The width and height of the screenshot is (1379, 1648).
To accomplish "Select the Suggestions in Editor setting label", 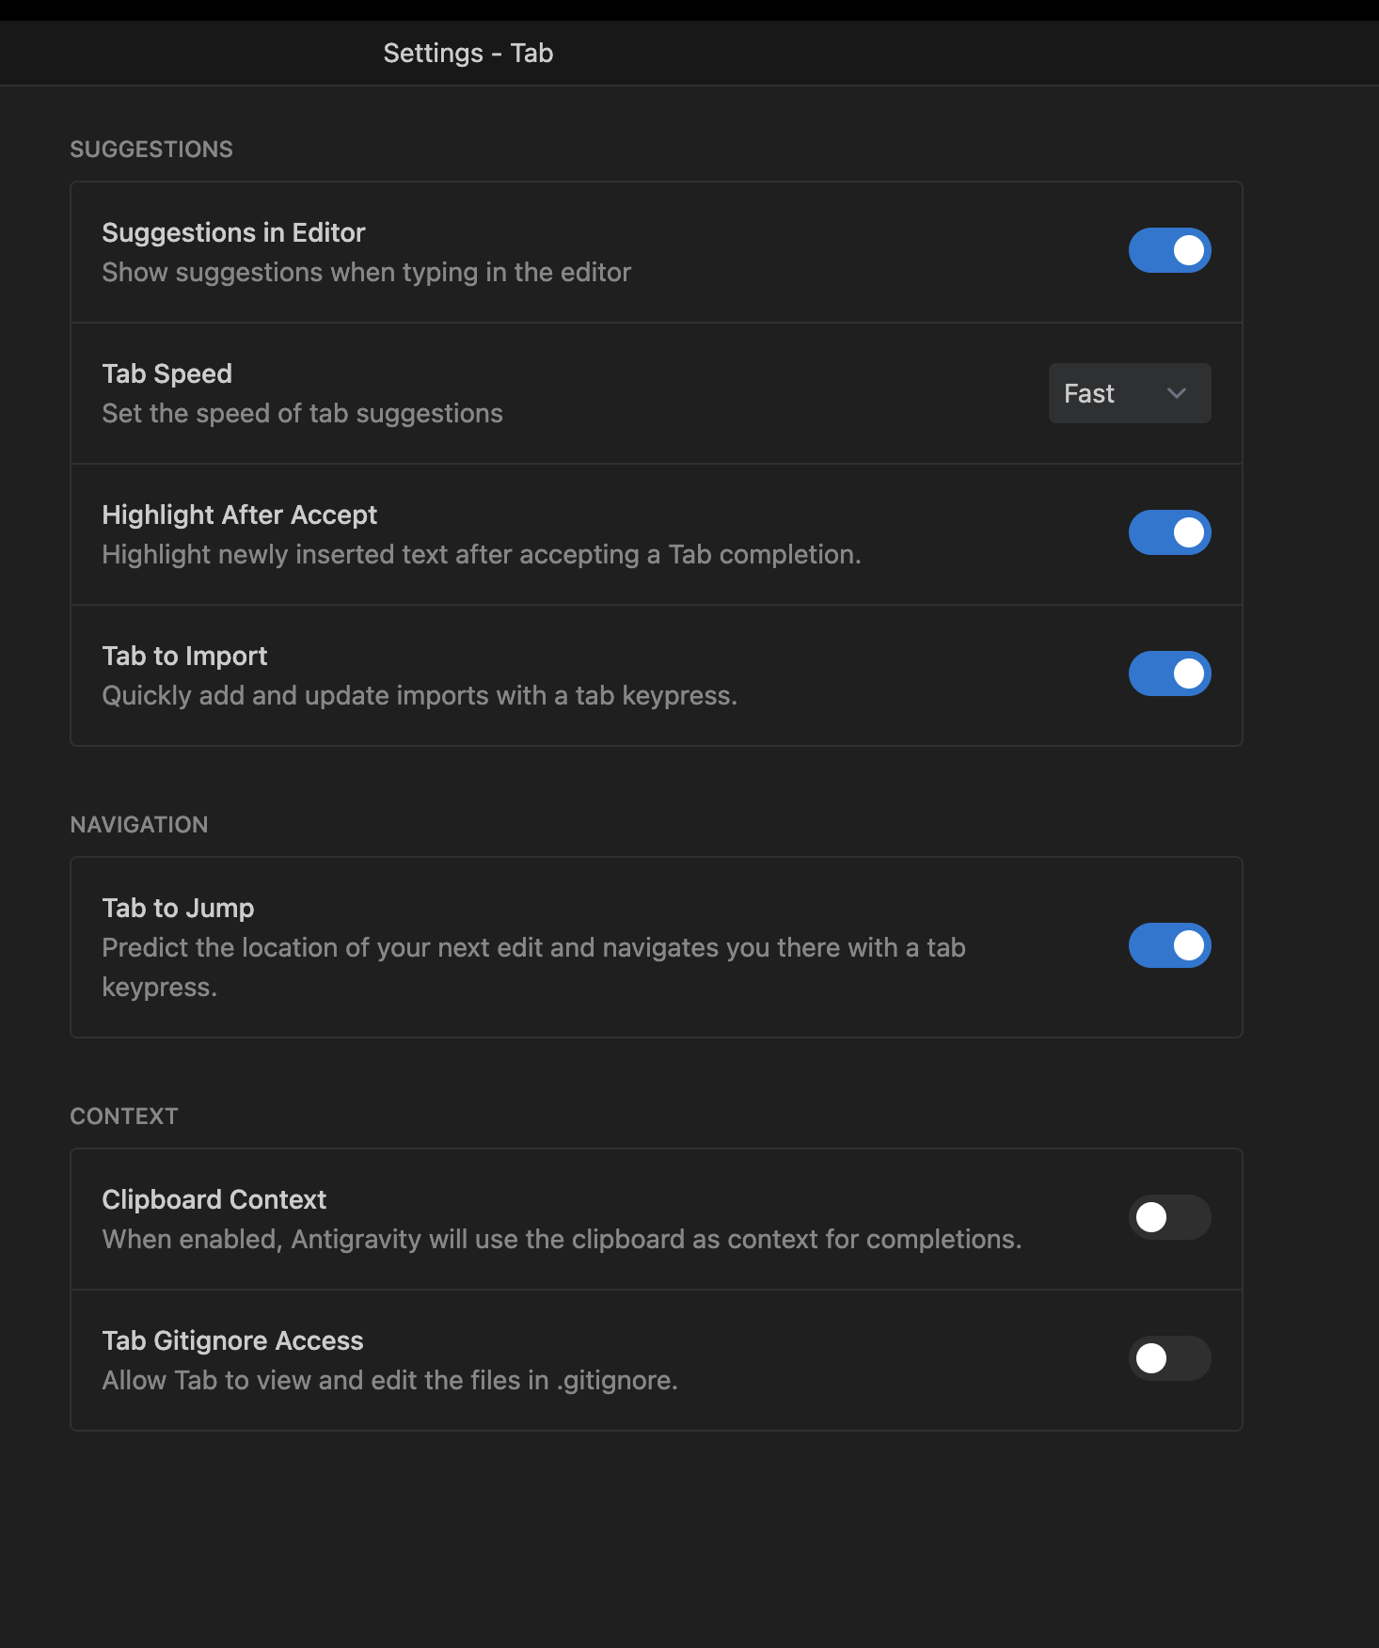I will tap(233, 232).
